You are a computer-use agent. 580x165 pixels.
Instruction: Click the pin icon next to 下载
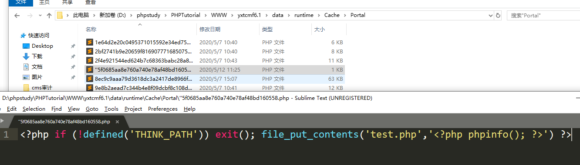coord(73,56)
